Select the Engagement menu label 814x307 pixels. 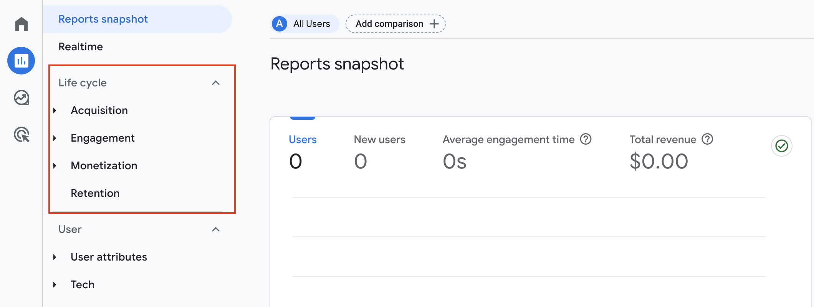tap(103, 138)
